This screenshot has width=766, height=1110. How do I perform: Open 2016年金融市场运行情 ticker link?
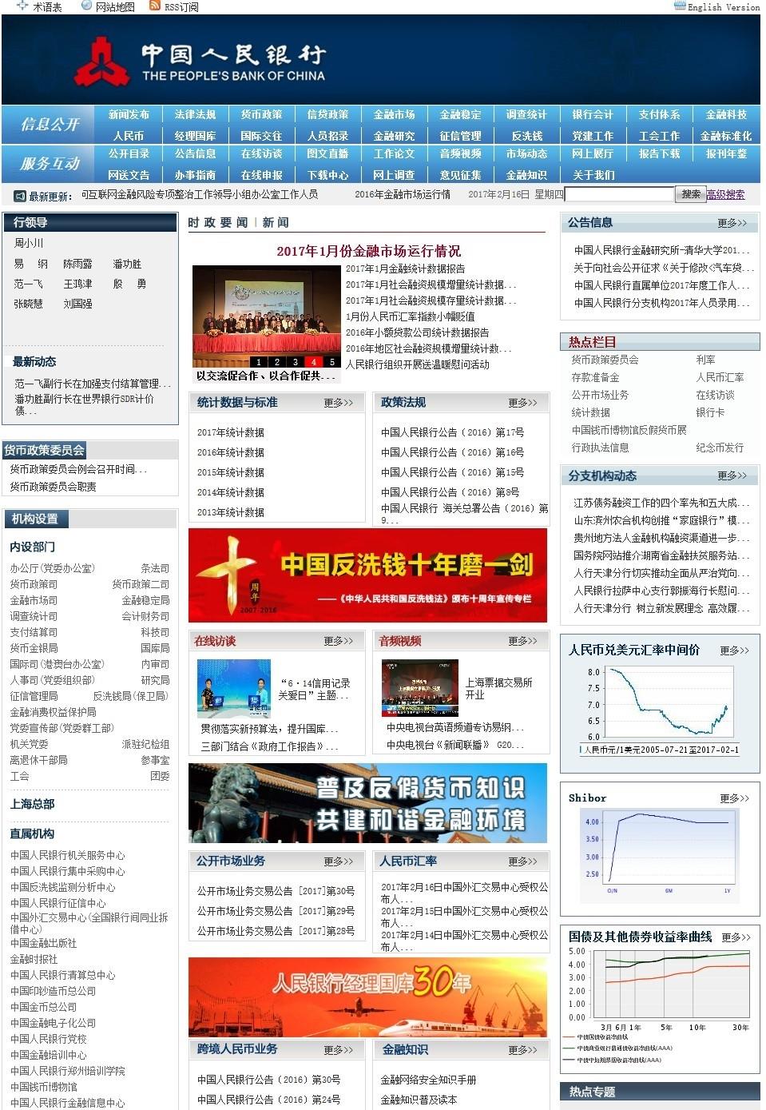click(x=403, y=194)
